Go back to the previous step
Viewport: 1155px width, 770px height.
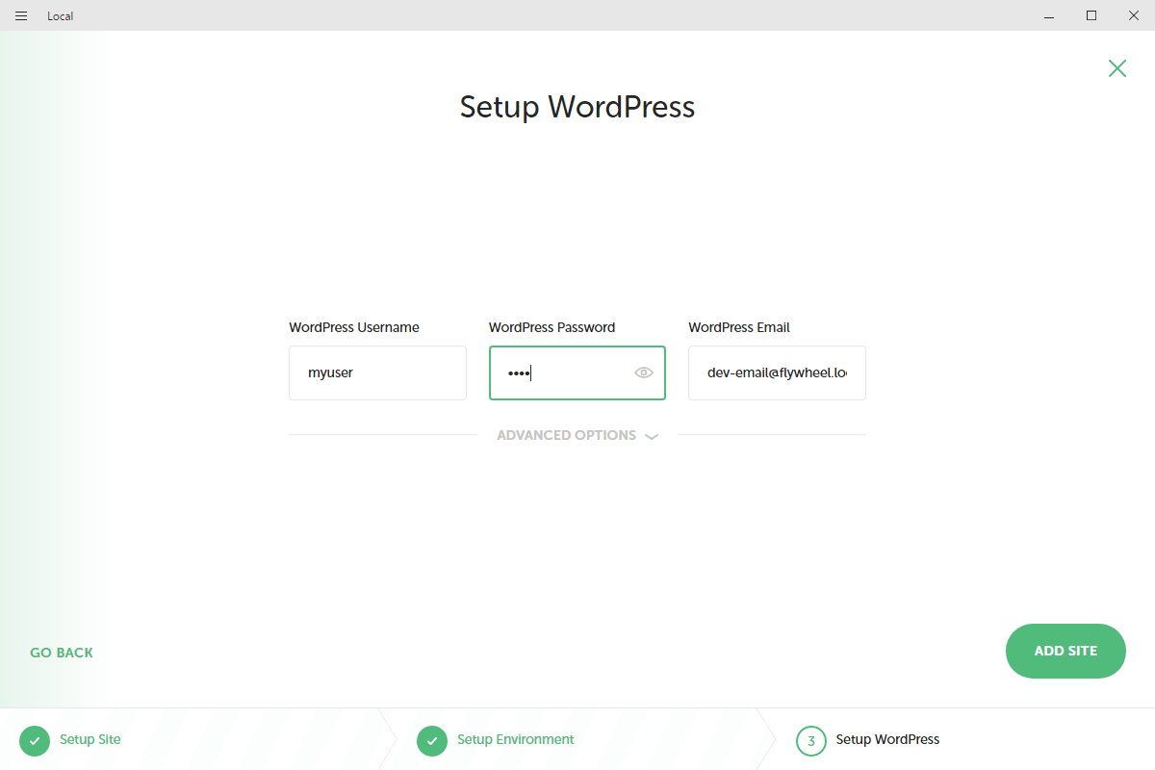(x=62, y=653)
